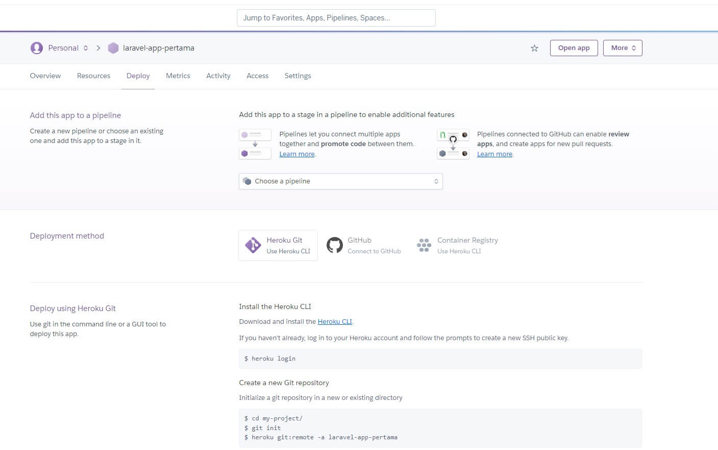Image resolution: width=718 pixels, height=450 pixels.
Task: Click the Personal account avatar icon
Action: click(37, 48)
